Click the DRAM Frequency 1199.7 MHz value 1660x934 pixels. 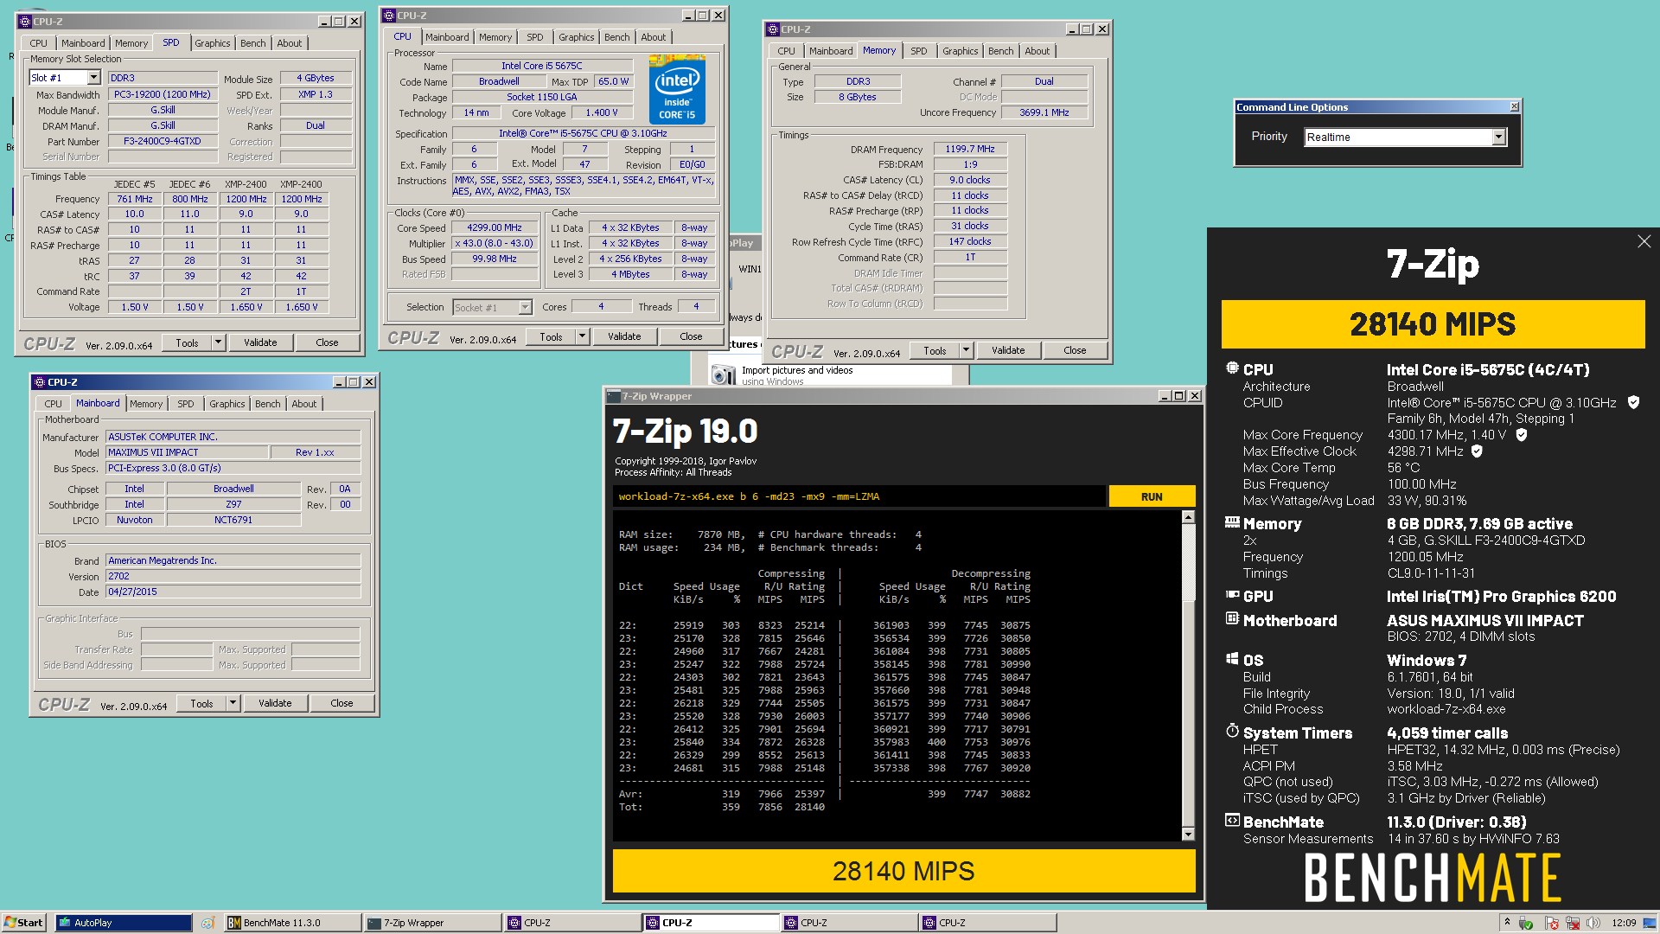click(x=970, y=149)
